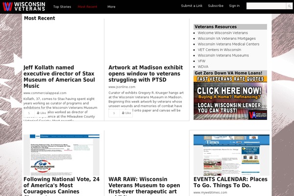The image size is (294, 196).
Task: Like the Jeff Kollath article
Action: [x=41, y=113]
